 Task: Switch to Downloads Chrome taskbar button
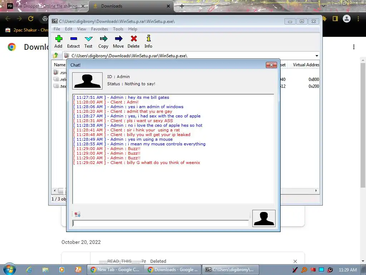(x=173, y=270)
